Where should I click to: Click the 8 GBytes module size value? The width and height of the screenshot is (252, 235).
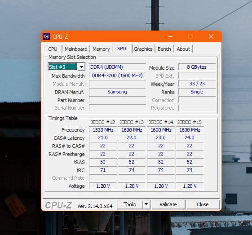pyautogui.click(x=197, y=67)
